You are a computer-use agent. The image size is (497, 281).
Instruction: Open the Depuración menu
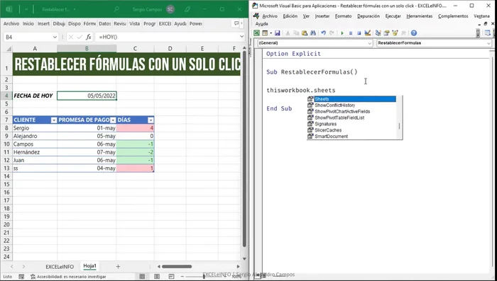pyautogui.click(x=368, y=16)
